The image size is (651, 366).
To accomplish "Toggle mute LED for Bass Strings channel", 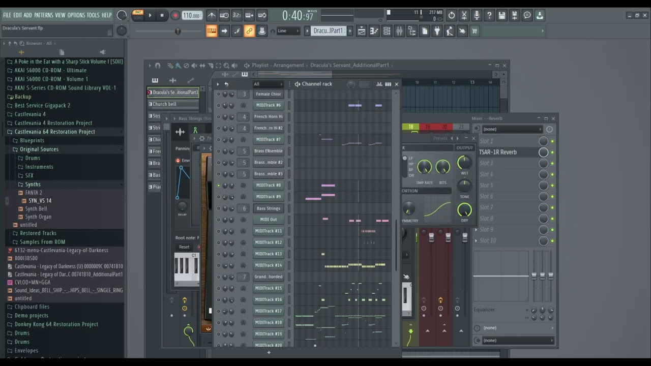I will click(219, 208).
